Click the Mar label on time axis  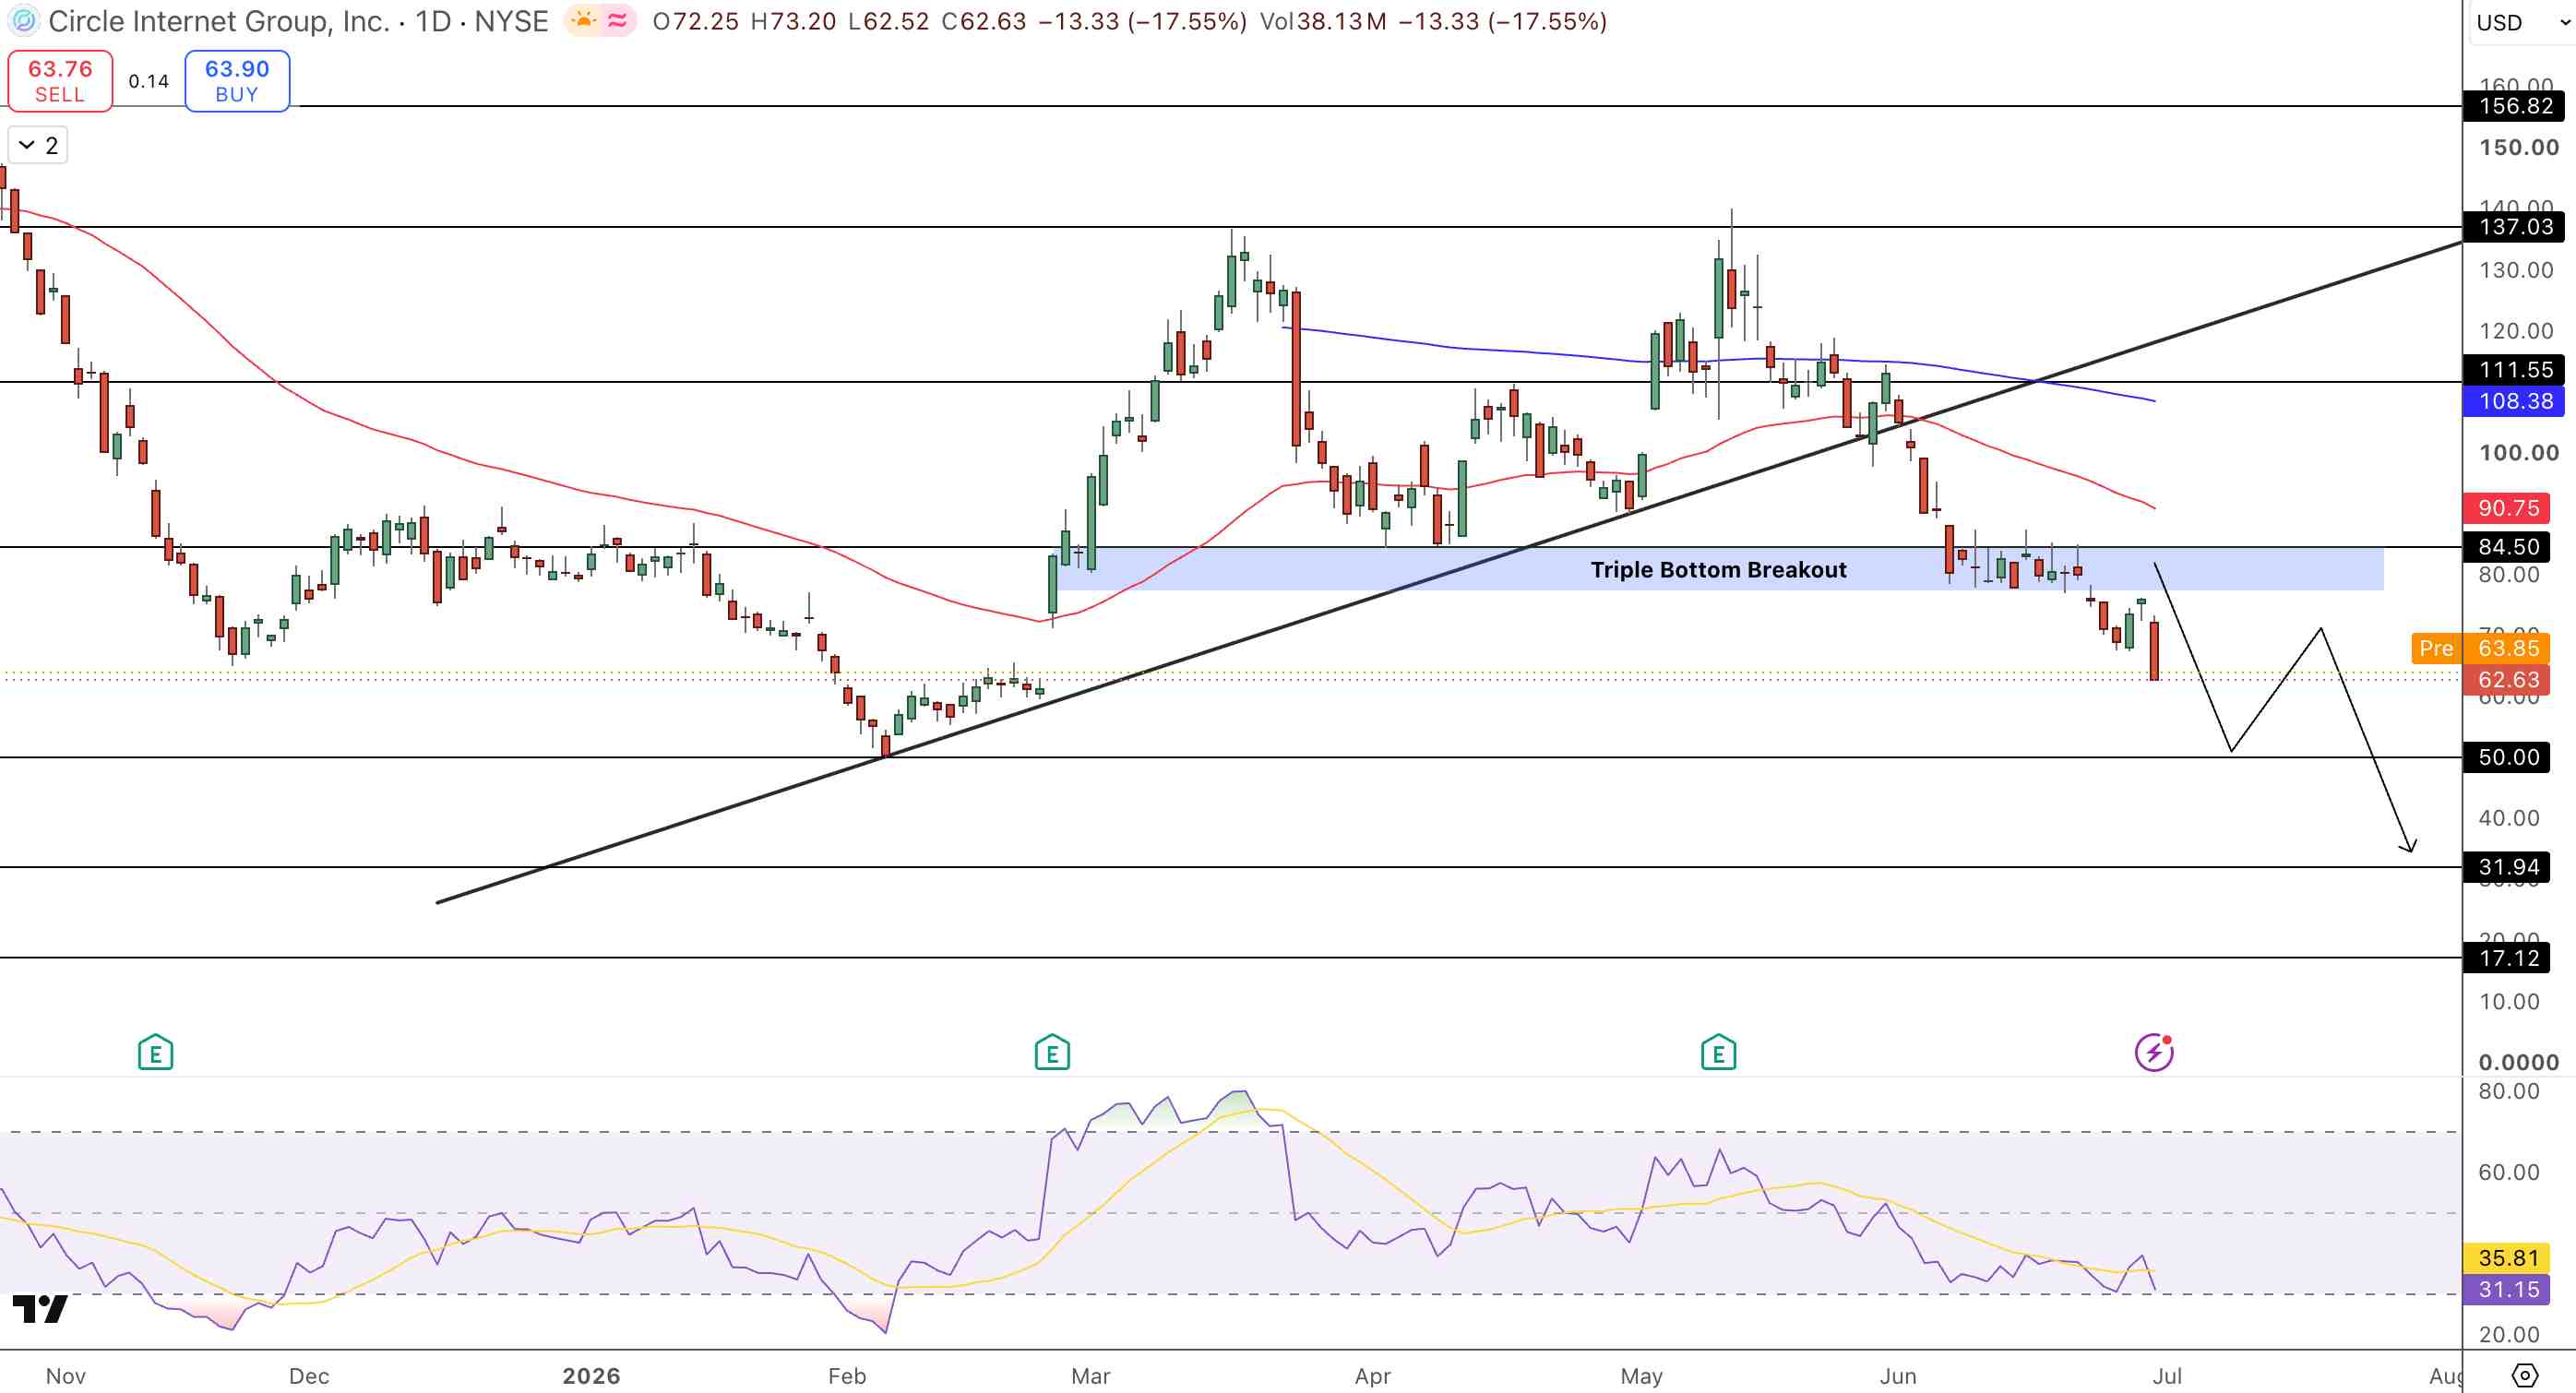(1090, 1376)
